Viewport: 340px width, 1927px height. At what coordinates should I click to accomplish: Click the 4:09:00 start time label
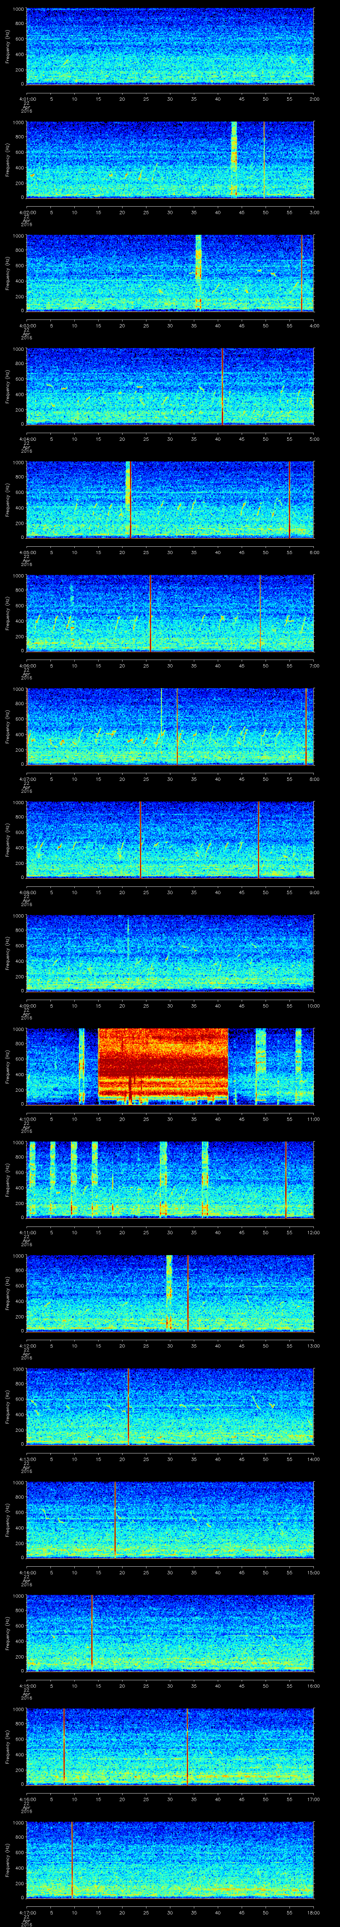point(27,1005)
